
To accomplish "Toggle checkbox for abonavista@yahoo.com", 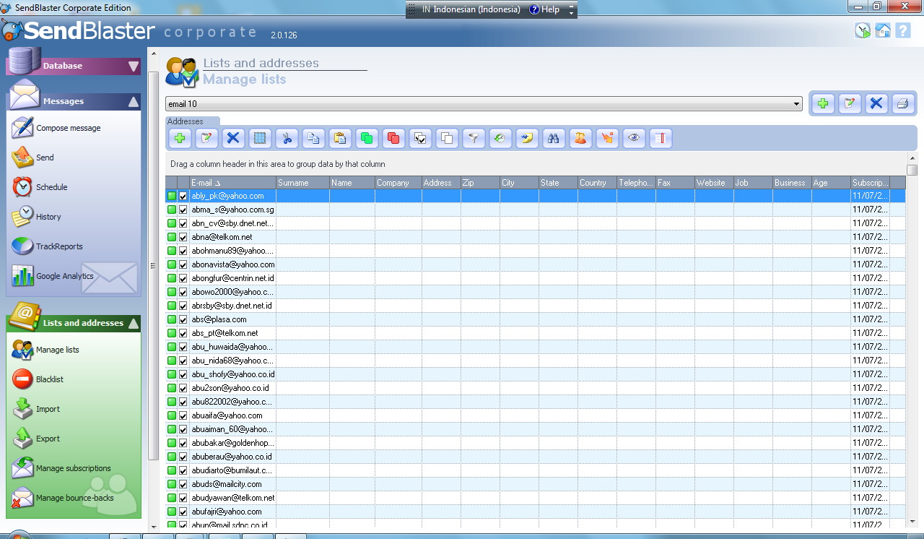I will pyautogui.click(x=183, y=264).
